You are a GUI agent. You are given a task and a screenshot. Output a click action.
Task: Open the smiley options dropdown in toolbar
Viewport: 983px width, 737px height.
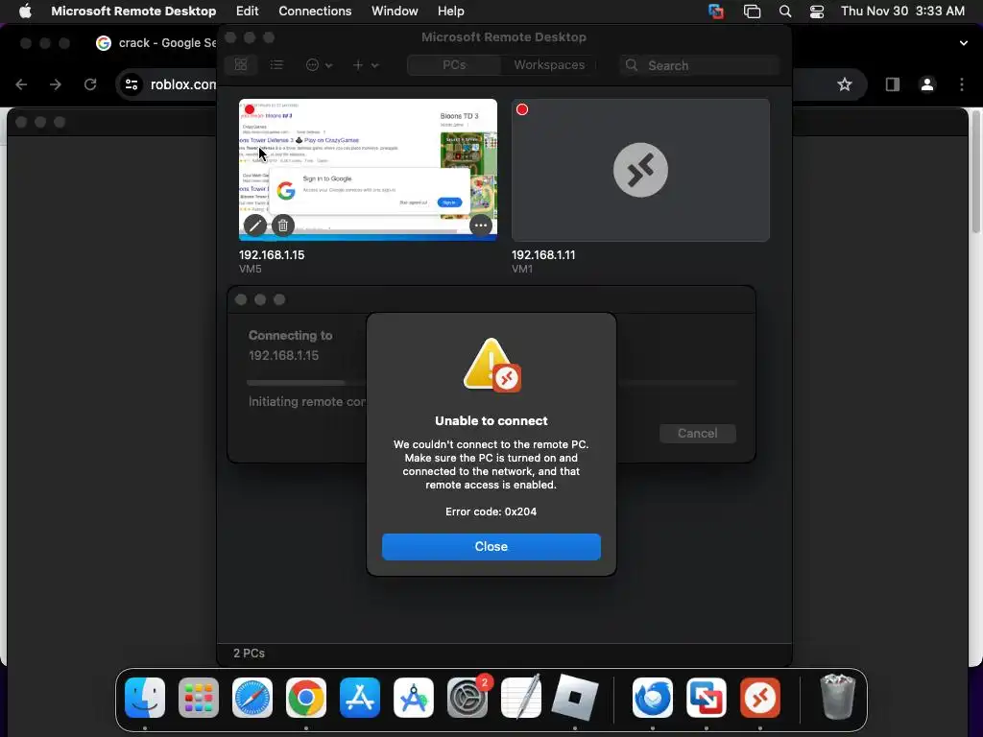pyautogui.click(x=319, y=64)
